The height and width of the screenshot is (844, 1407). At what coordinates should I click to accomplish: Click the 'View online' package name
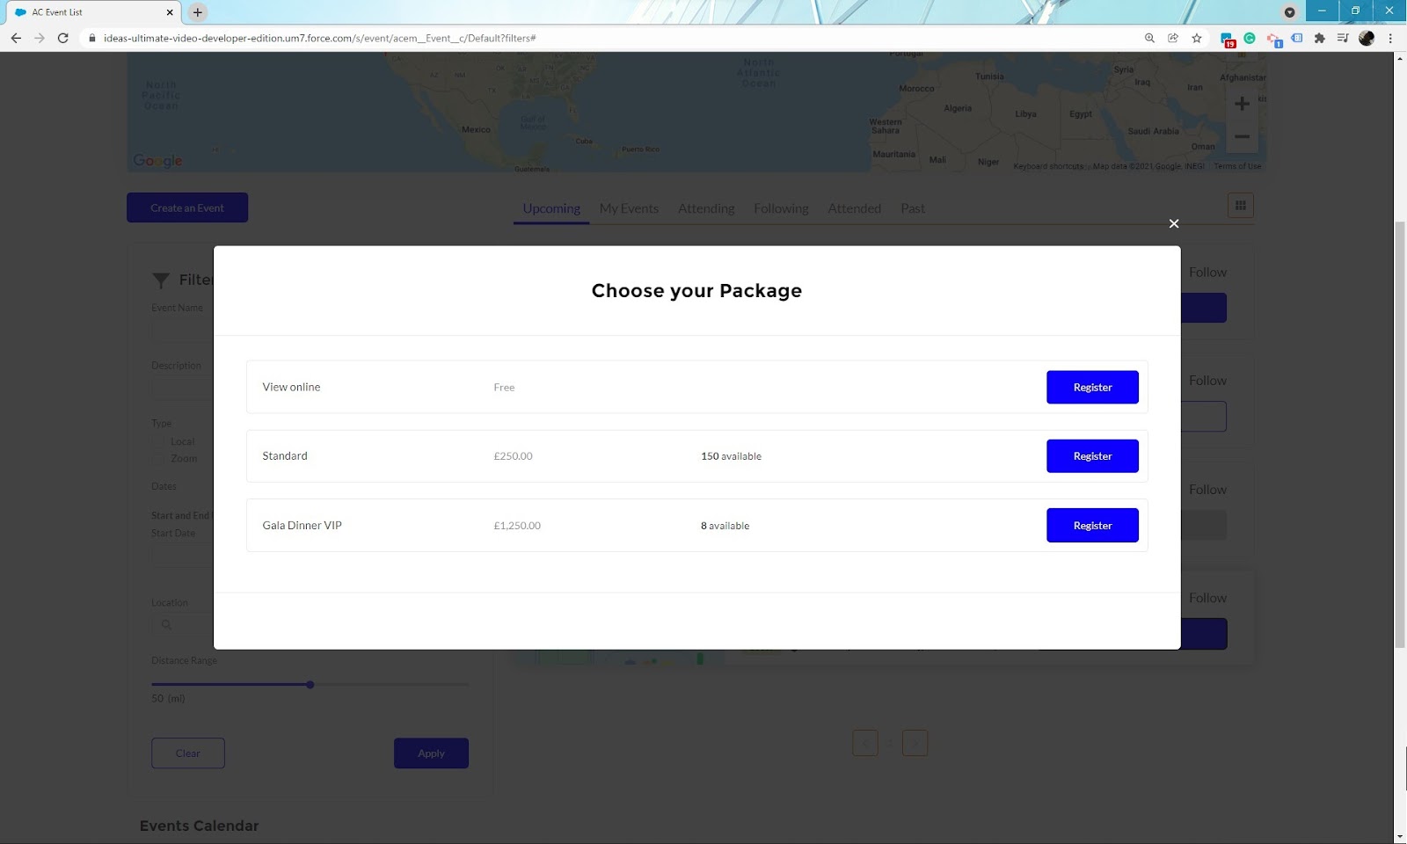tap(291, 387)
